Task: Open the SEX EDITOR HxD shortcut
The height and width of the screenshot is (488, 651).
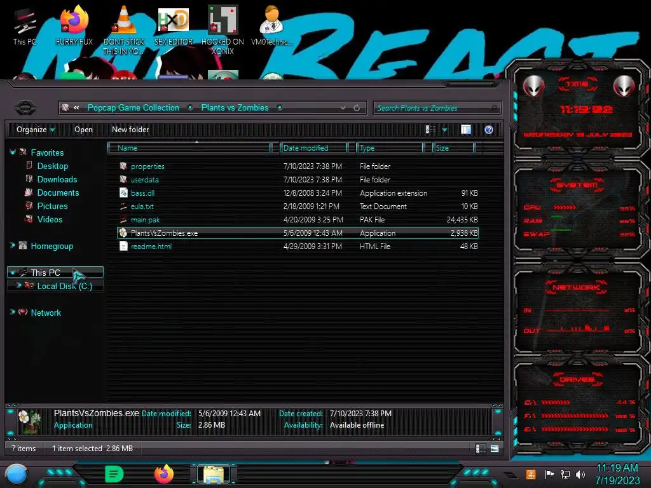Action: (x=173, y=25)
